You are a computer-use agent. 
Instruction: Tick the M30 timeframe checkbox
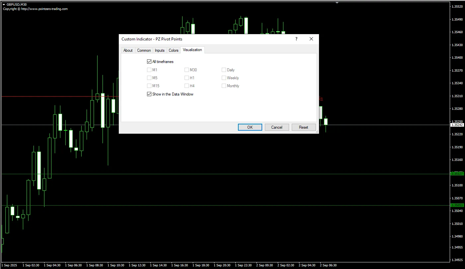pos(187,70)
